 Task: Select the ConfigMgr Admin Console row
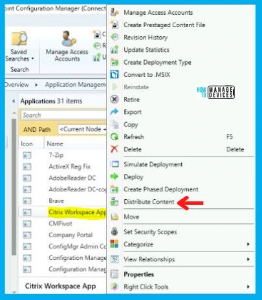(x=63, y=246)
